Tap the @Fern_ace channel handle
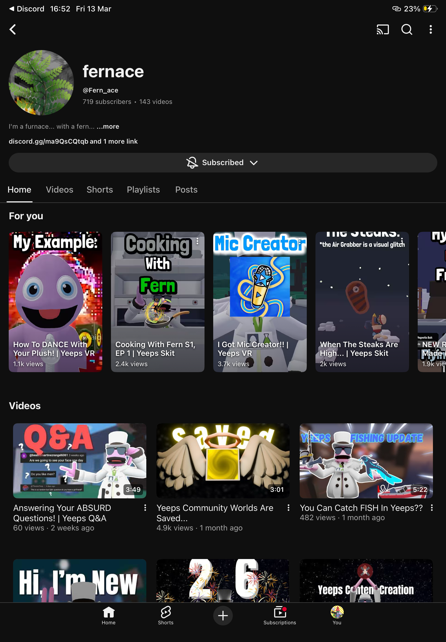The image size is (446, 642). 100,90
